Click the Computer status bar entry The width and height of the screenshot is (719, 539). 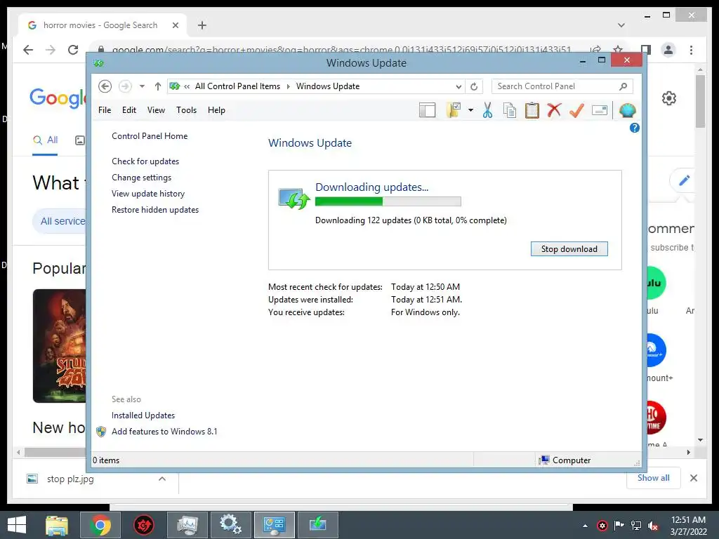click(566, 460)
